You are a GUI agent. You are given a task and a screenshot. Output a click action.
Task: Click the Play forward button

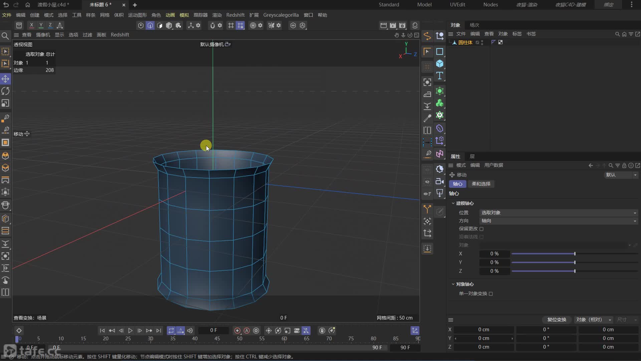click(130, 331)
